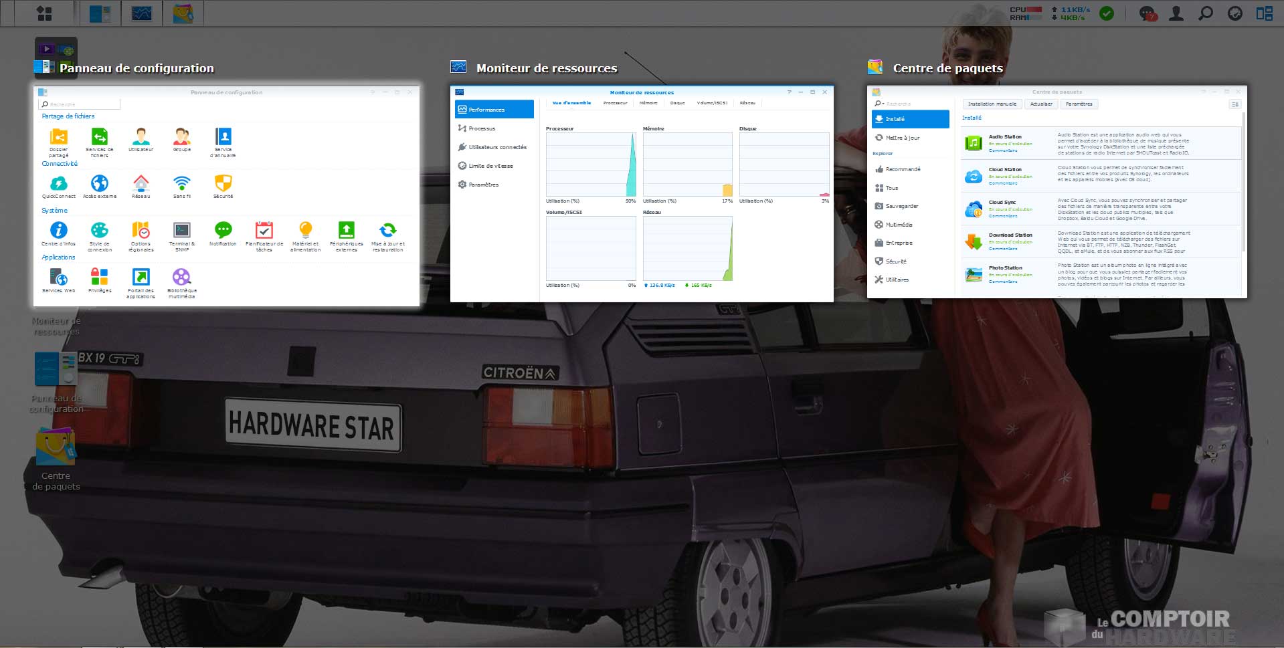Viewport: 1284px width, 648px height.
Task: Select Multimédia category in Centre de paquets
Action: [x=910, y=225]
